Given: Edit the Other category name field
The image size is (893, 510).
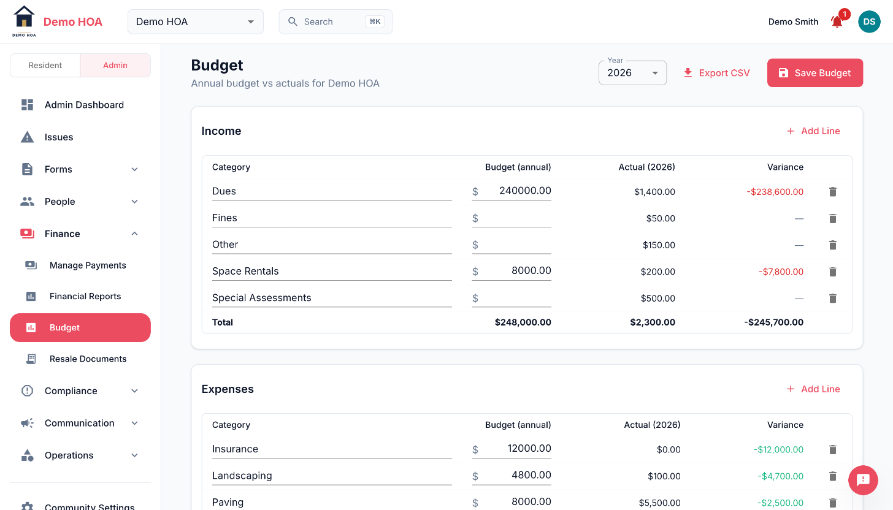Looking at the screenshot, I should click(332, 245).
